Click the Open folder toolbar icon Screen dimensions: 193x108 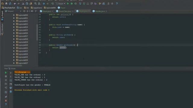(x=2, y=4)
